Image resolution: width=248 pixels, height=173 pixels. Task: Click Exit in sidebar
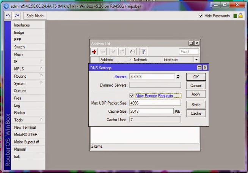(28, 156)
